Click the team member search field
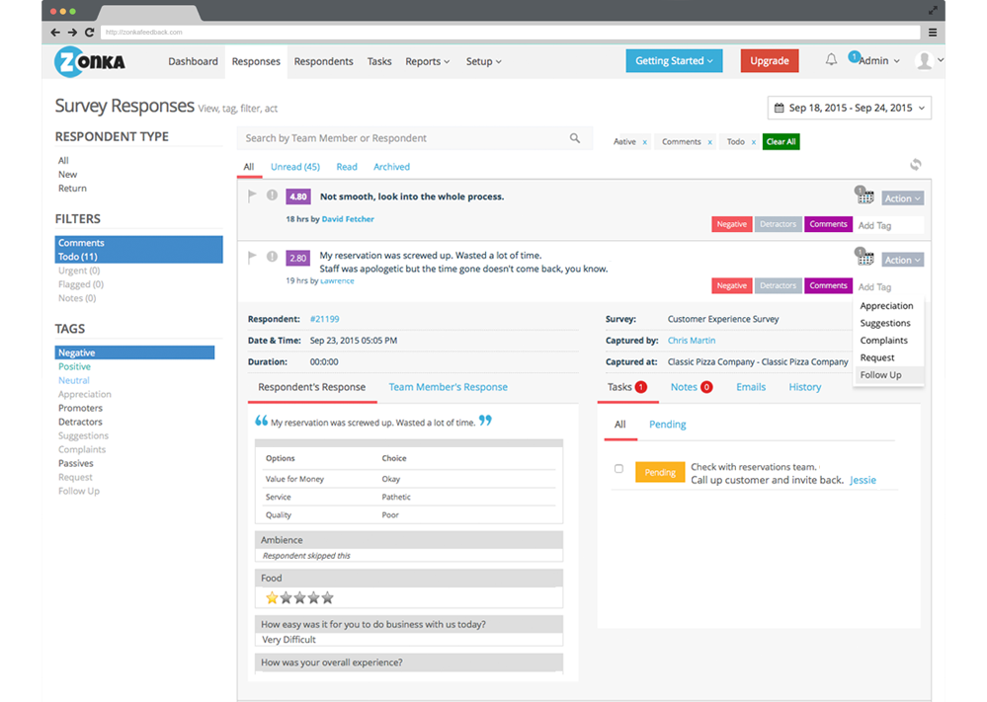987x702 pixels. click(400, 138)
